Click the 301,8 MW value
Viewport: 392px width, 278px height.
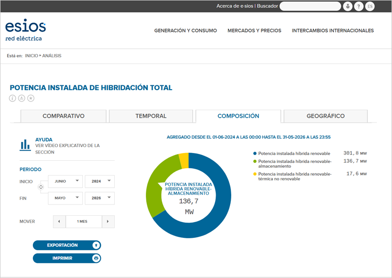pos(355,153)
